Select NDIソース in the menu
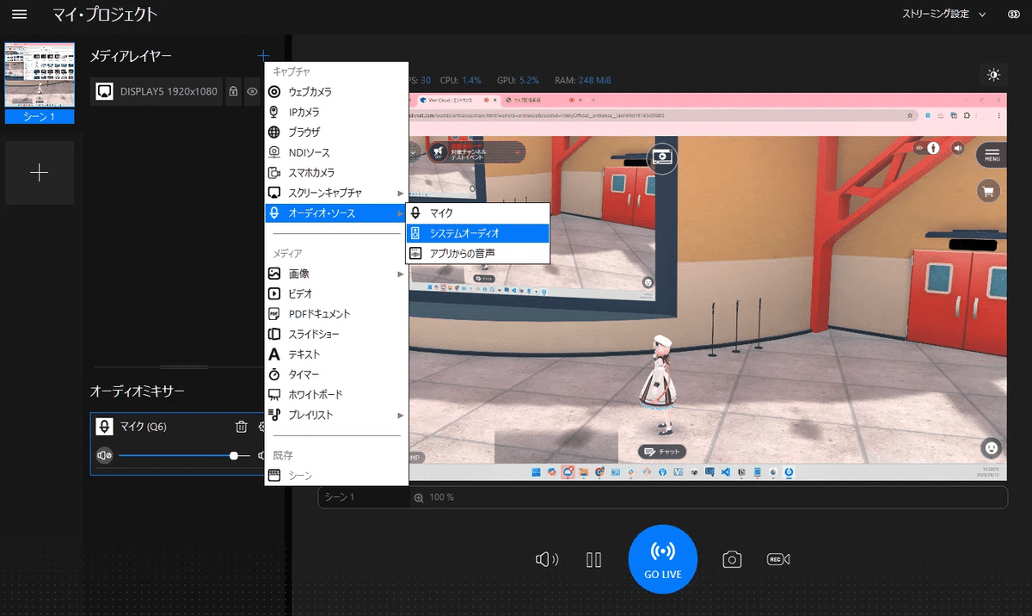1032x616 pixels. point(336,152)
